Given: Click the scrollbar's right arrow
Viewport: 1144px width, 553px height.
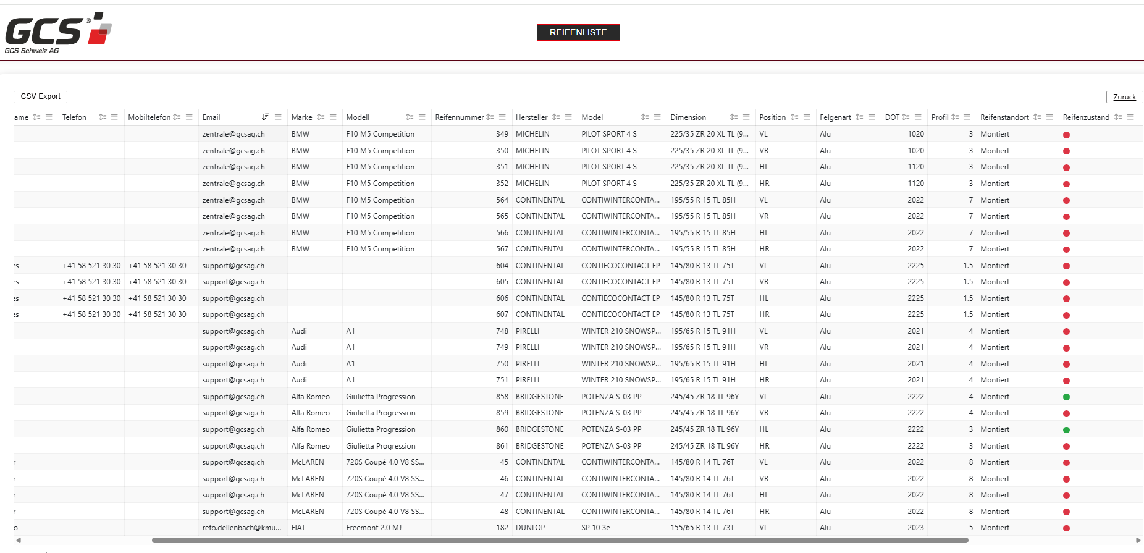Looking at the screenshot, I should pyautogui.click(x=1138, y=540).
